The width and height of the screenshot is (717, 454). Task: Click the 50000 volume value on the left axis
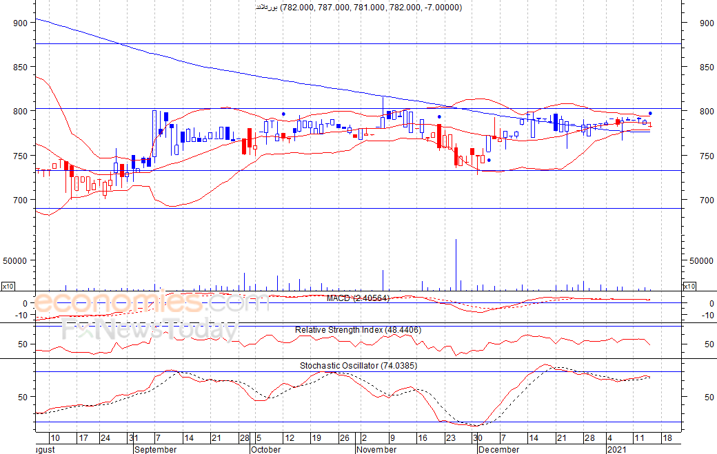(x=15, y=261)
